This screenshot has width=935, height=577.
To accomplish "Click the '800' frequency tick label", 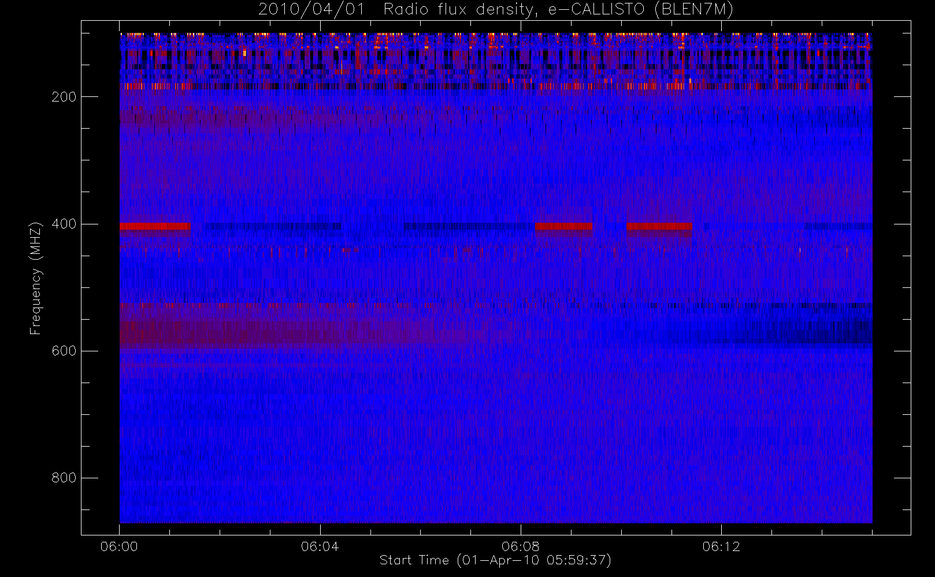I will point(64,478).
